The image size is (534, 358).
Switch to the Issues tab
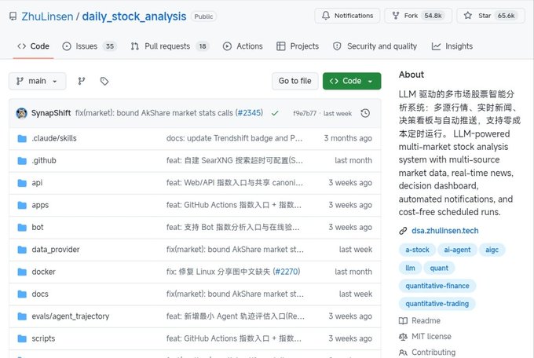90,46
